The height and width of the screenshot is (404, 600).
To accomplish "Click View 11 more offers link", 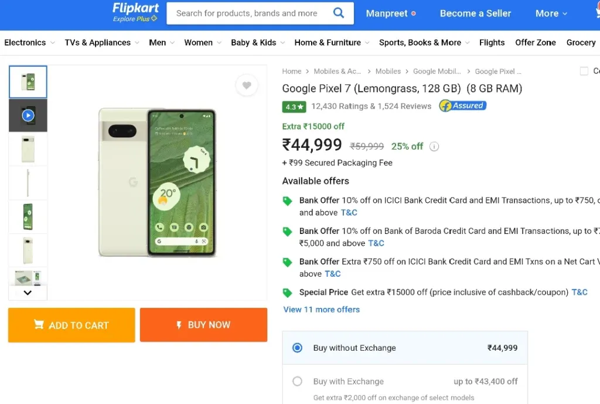I will point(322,310).
